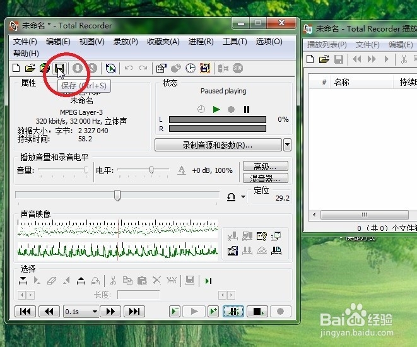Click the copy icon in selection section
Image resolution: width=417 pixels, height=347 pixels.
tap(127, 280)
